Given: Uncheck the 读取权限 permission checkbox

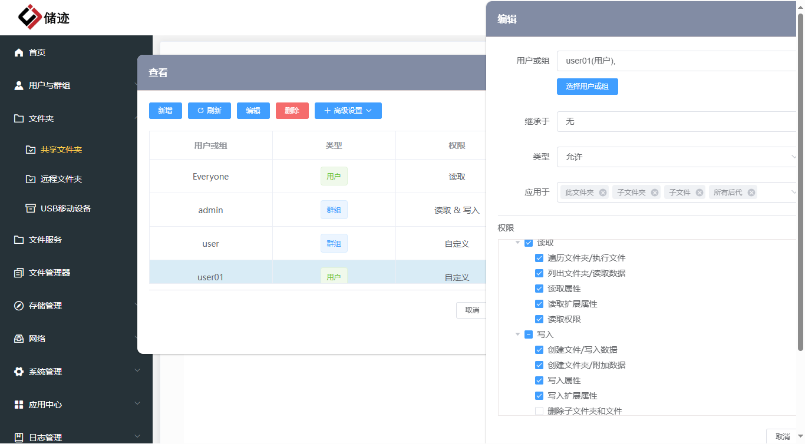Looking at the screenshot, I should point(539,319).
